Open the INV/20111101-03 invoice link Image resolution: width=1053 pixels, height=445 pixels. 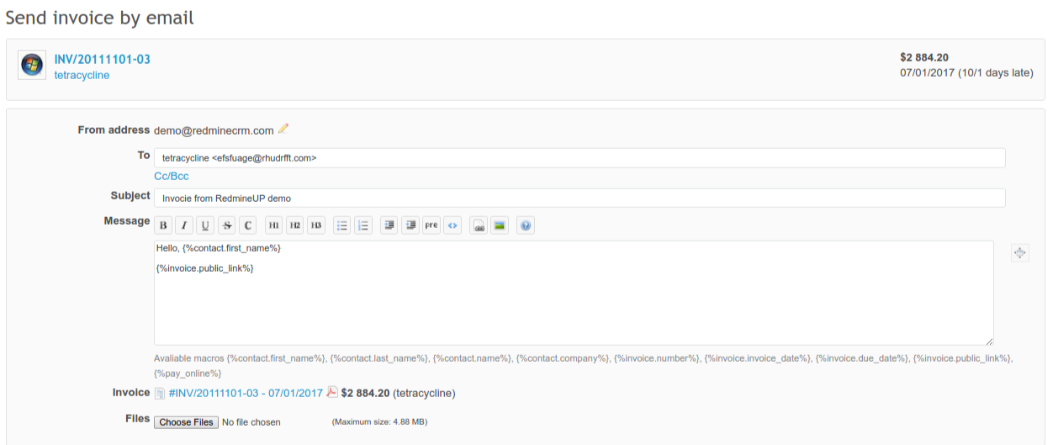tap(102, 59)
